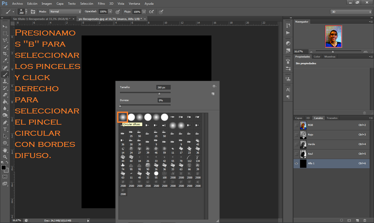Open the Character panel icon
Screen dimensions: 374x223
point(288,90)
